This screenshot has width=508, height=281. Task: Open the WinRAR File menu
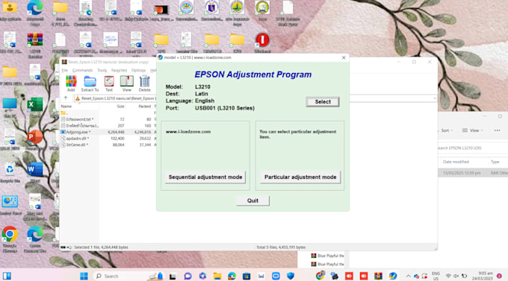coord(65,70)
